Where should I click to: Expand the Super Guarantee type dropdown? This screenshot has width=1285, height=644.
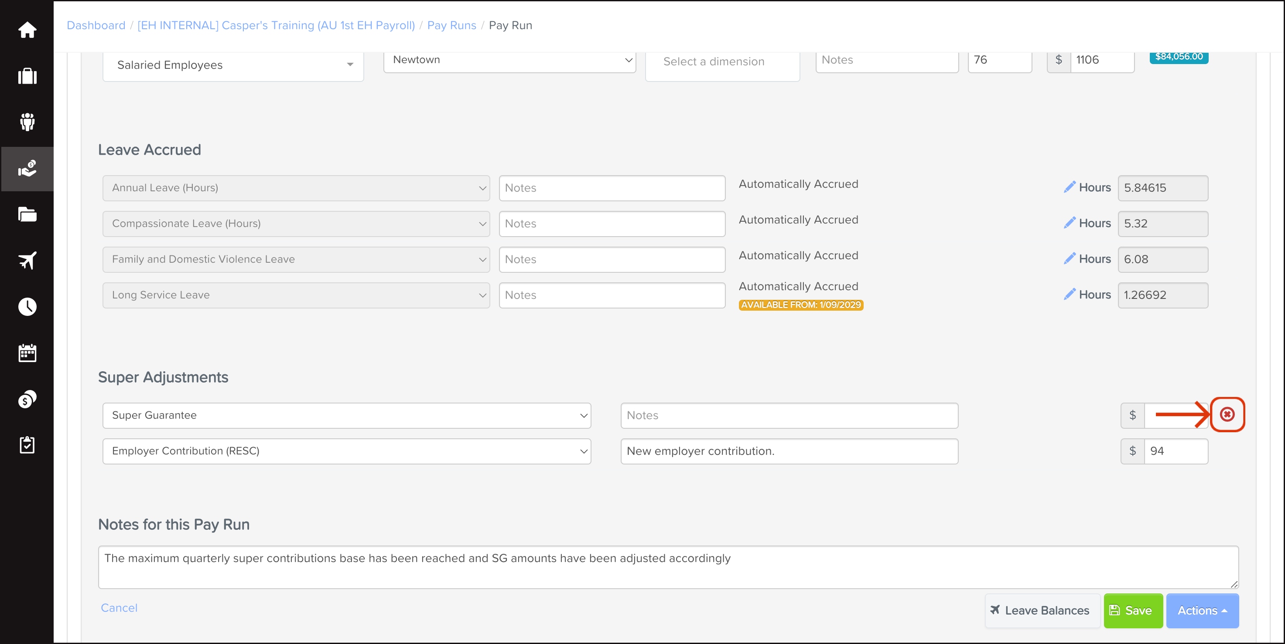click(x=346, y=415)
